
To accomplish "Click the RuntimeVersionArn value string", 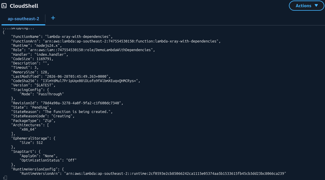I will pos(175,173).
